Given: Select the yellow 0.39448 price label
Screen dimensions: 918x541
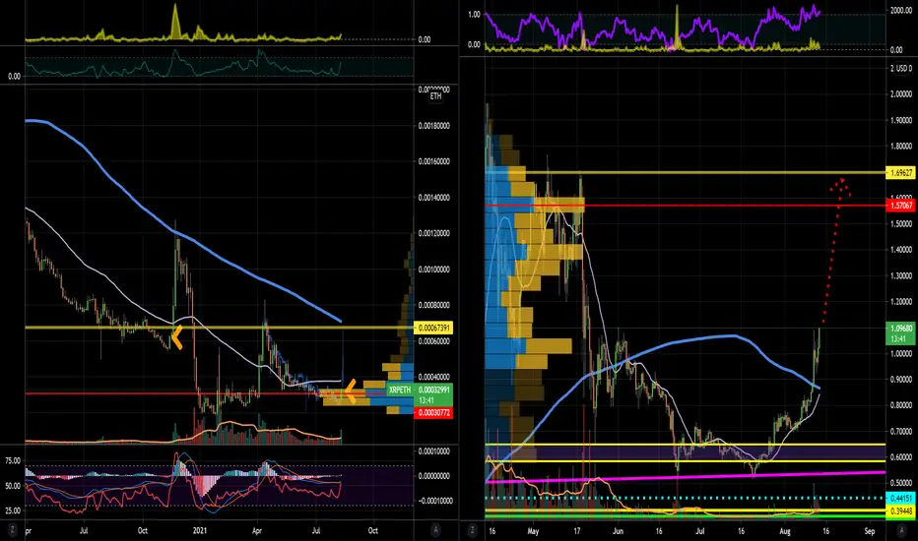Looking at the screenshot, I should click(901, 511).
